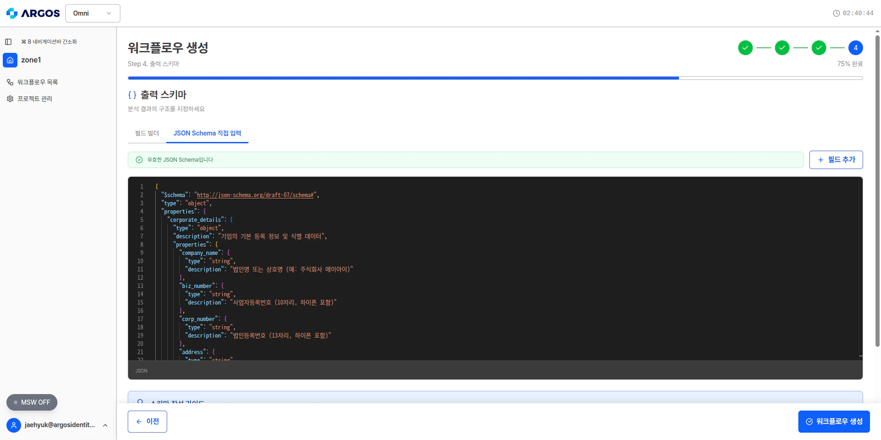Click the user avatar icon
881x440 pixels.
pyautogui.click(x=14, y=425)
